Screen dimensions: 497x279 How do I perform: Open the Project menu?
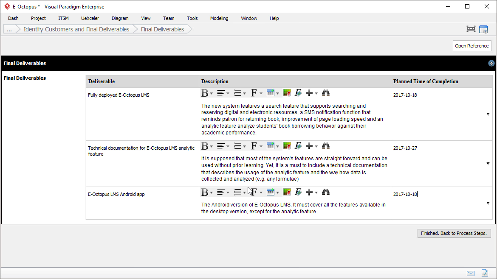click(38, 18)
